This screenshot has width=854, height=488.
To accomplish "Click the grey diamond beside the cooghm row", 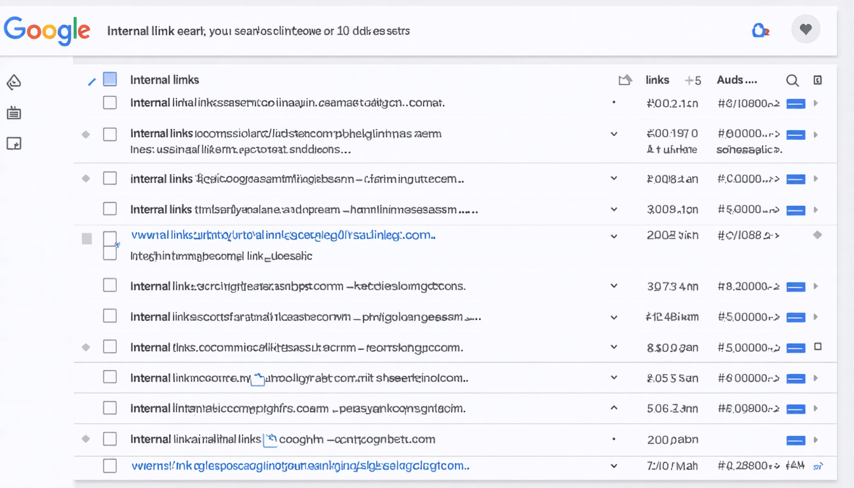I will pos(86,439).
